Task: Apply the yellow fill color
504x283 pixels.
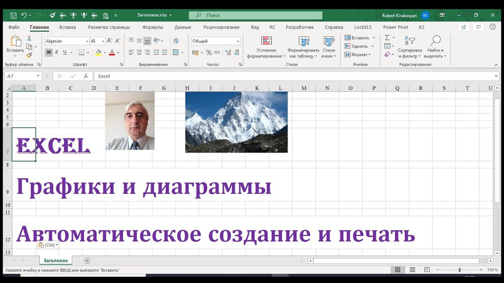Action: click(x=98, y=52)
